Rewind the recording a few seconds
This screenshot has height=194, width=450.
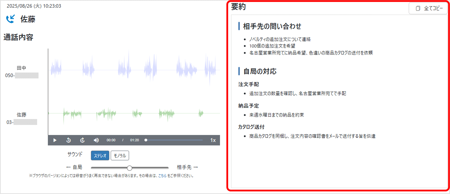69,140
